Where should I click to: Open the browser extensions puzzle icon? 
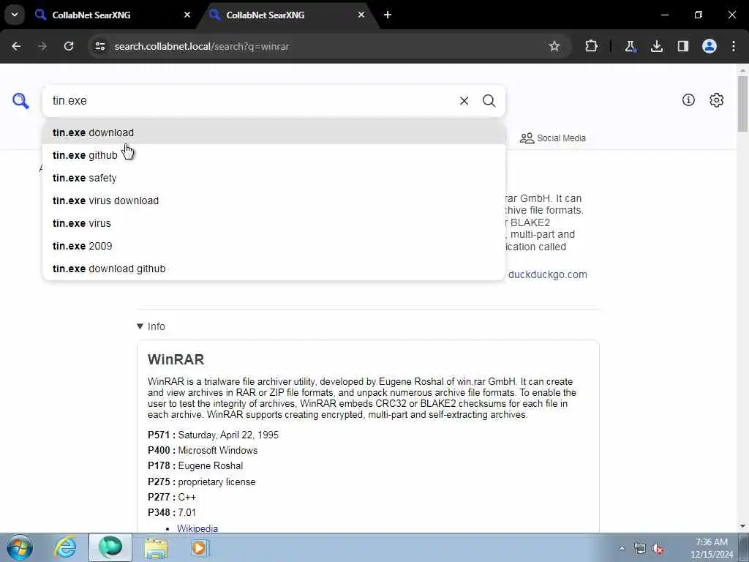[x=591, y=46]
